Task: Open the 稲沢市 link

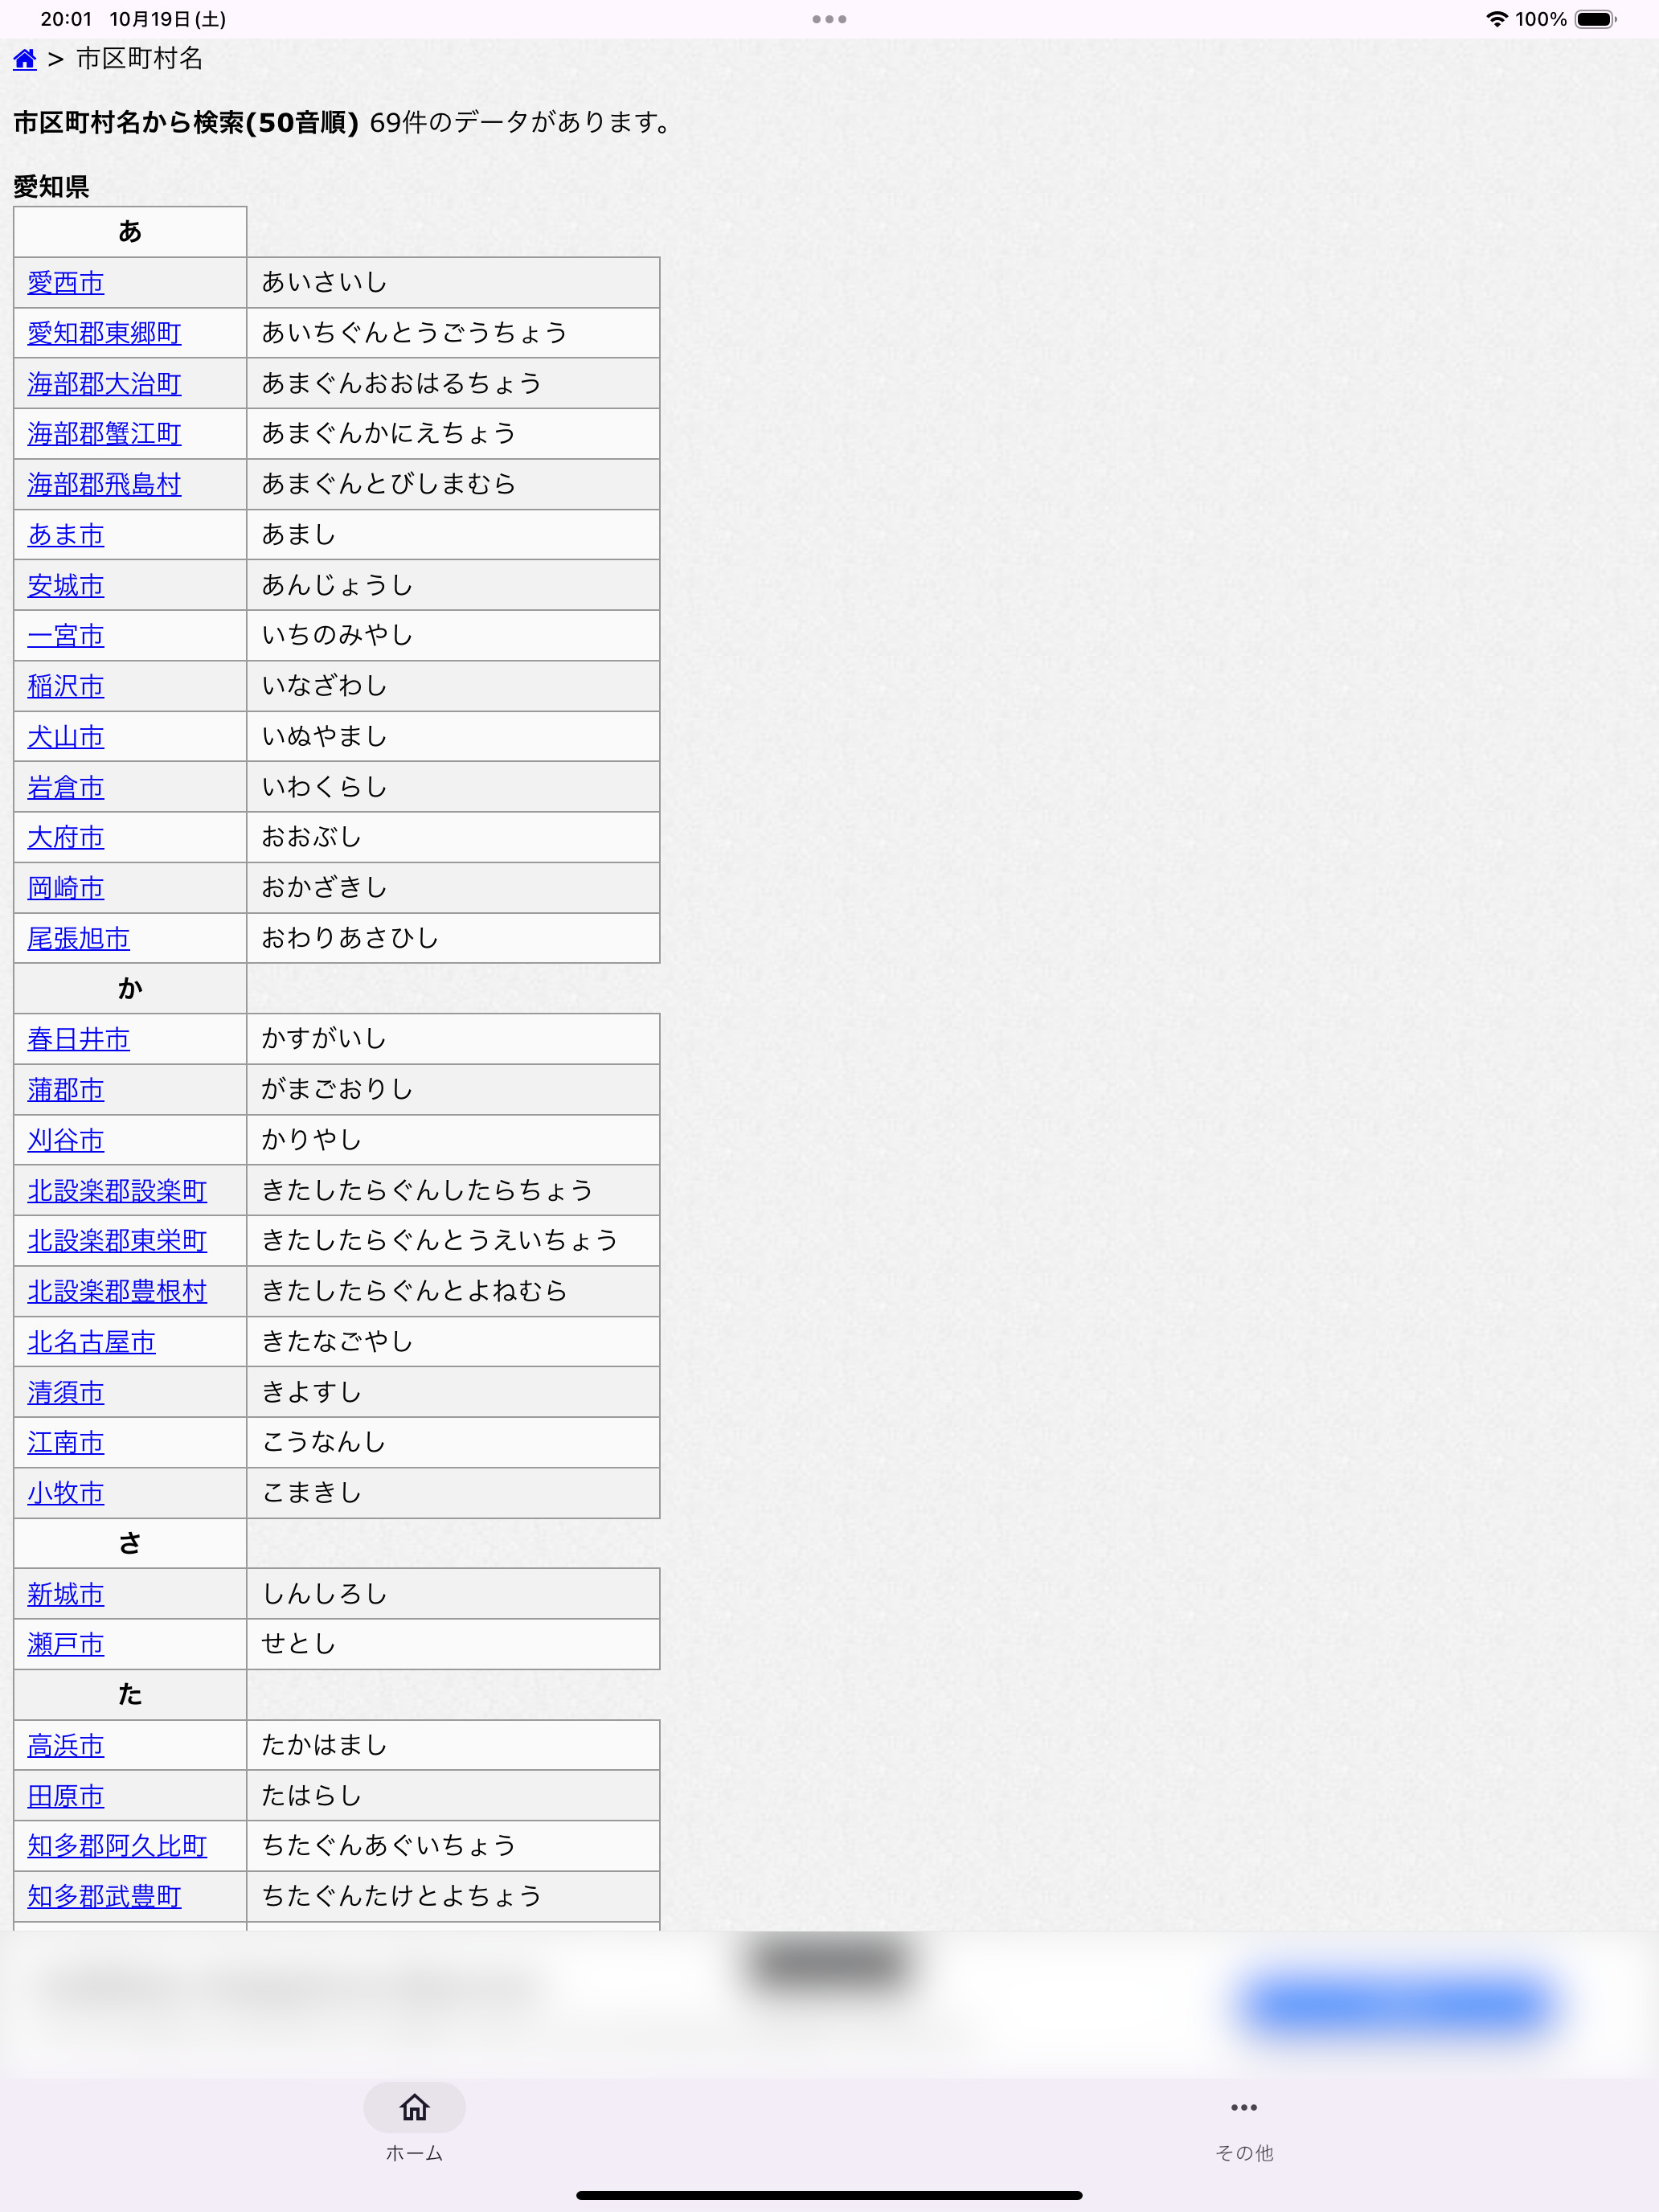Action: pos(66,686)
